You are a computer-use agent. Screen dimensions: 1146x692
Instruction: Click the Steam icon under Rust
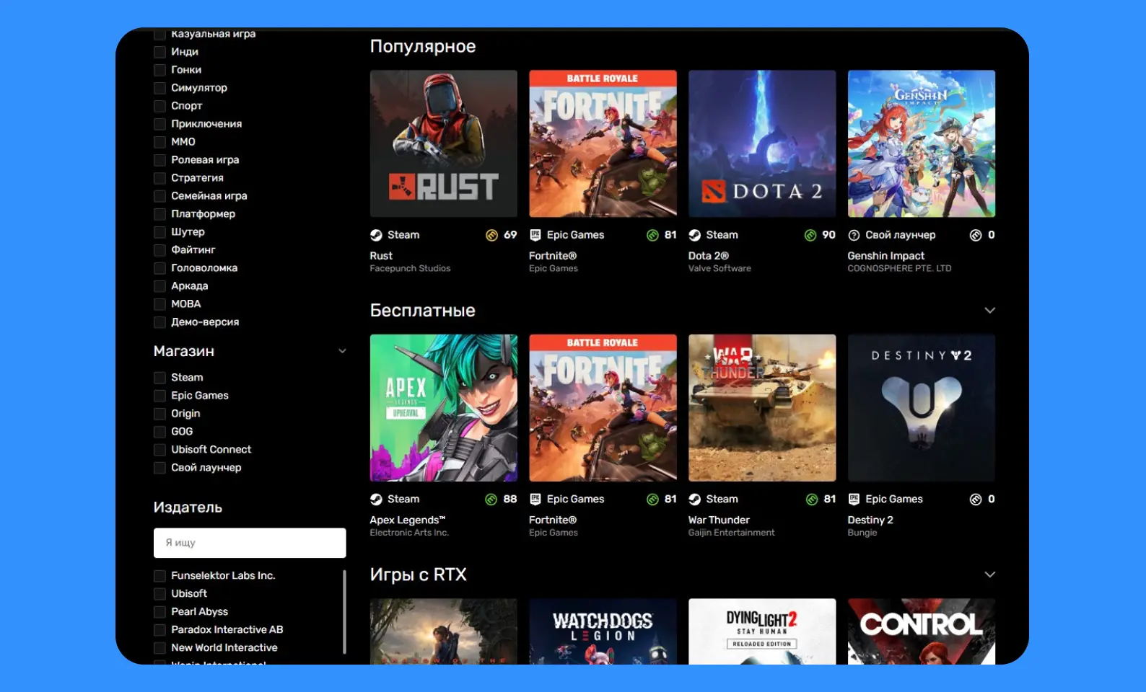pos(376,235)
